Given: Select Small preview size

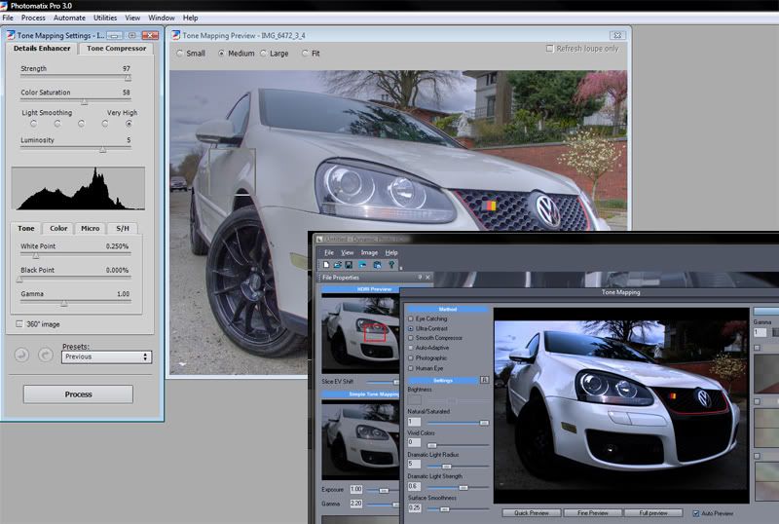Looking at the screenshot, I should tap(179, 54).
